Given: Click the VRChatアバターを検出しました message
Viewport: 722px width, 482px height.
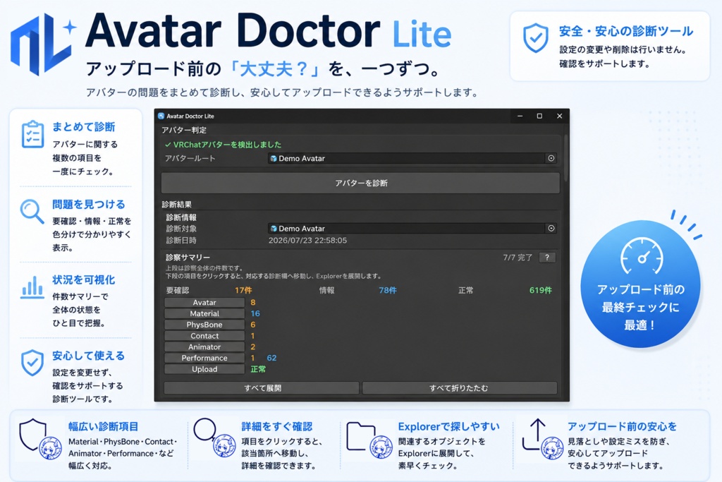Looking at the screenshot, I should click(224, 145).
